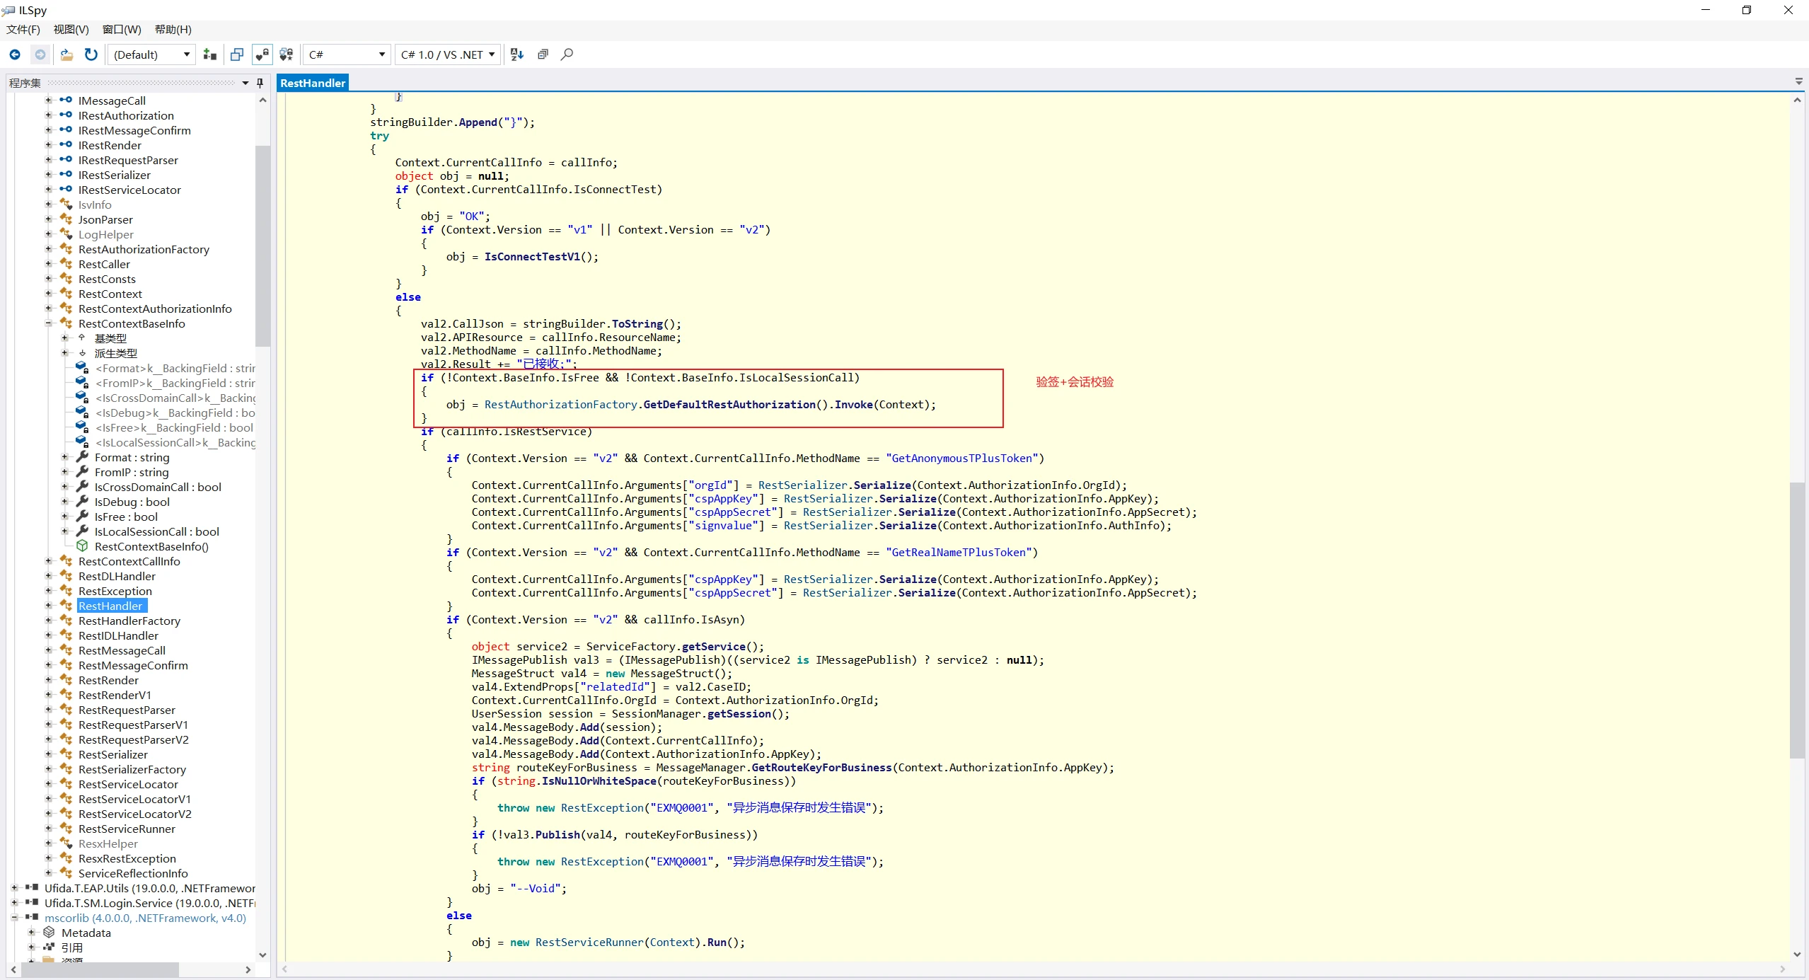Expand the RestCaller tree node
The image size is (1809, 980).
pyautogui.click(x=48, y=264)
